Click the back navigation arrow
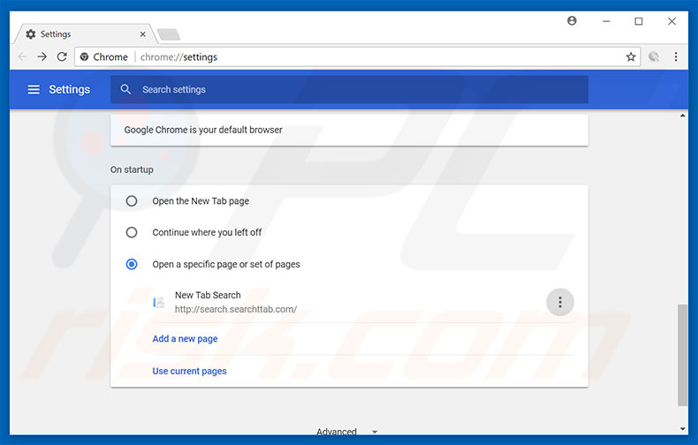 tap(23, 57)
